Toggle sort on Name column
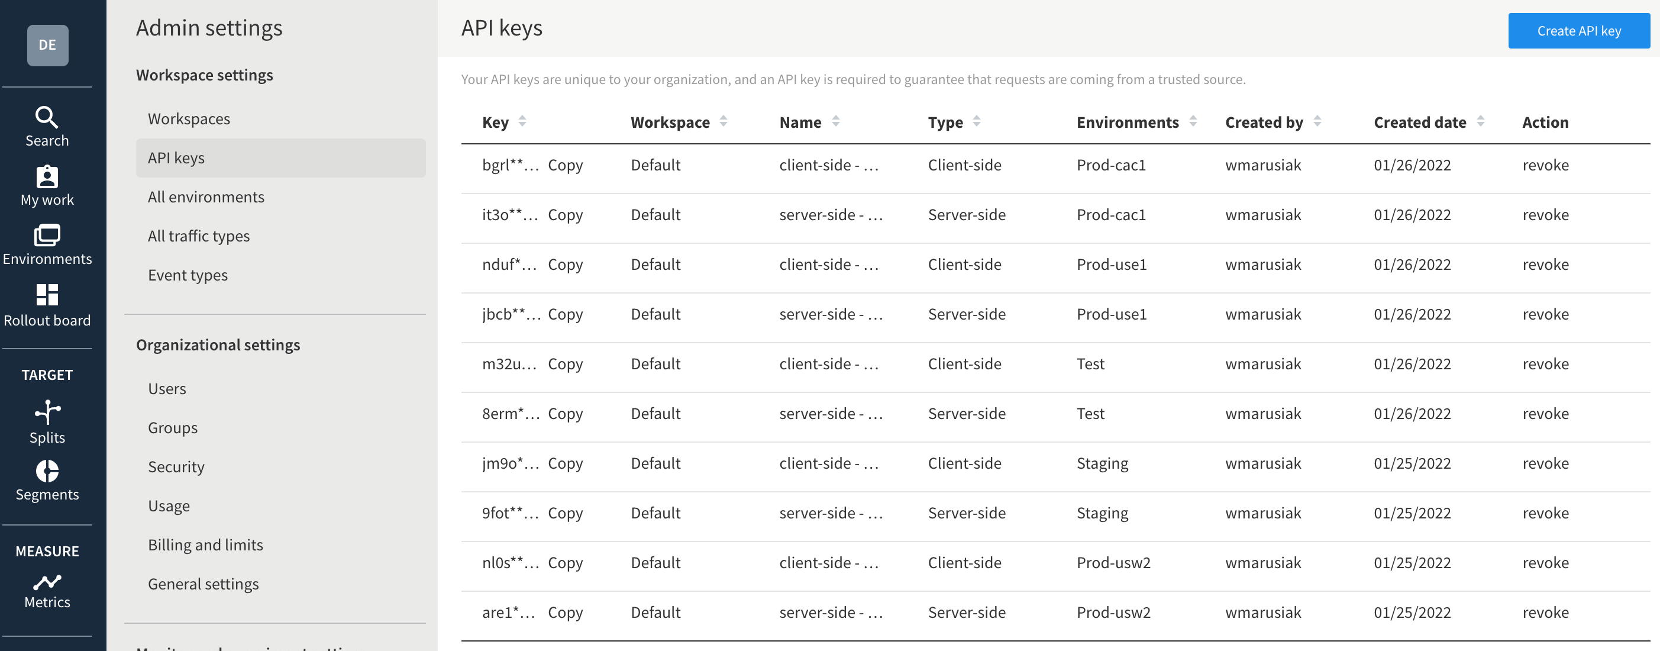1660x651 pixels. (x=837, y=122)
